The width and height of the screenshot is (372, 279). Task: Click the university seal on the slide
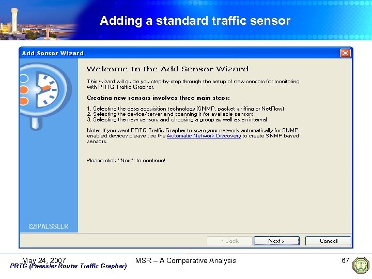point(361,265)
